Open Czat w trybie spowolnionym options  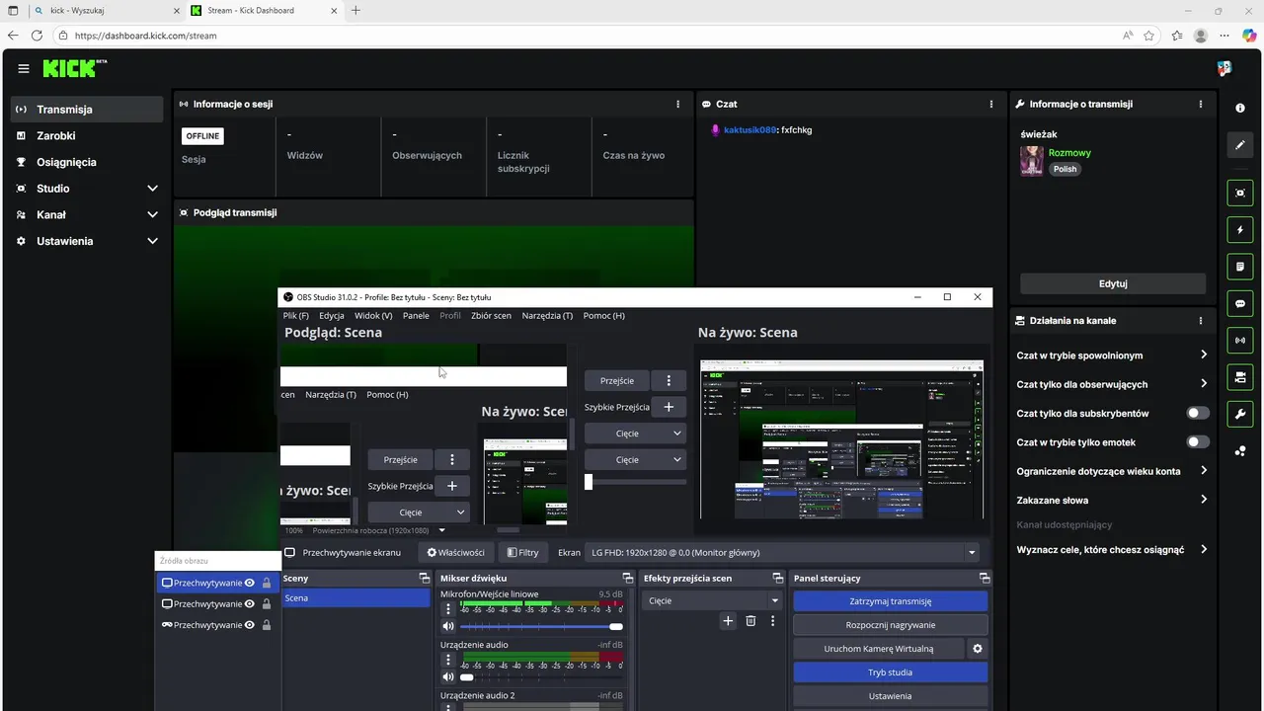pyautogui.click(x=1113, y=355)
